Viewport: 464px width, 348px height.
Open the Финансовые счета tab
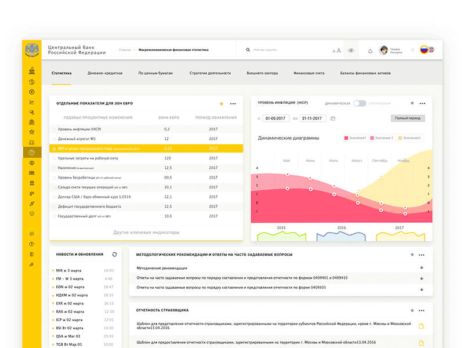click(x=309, y=74)
